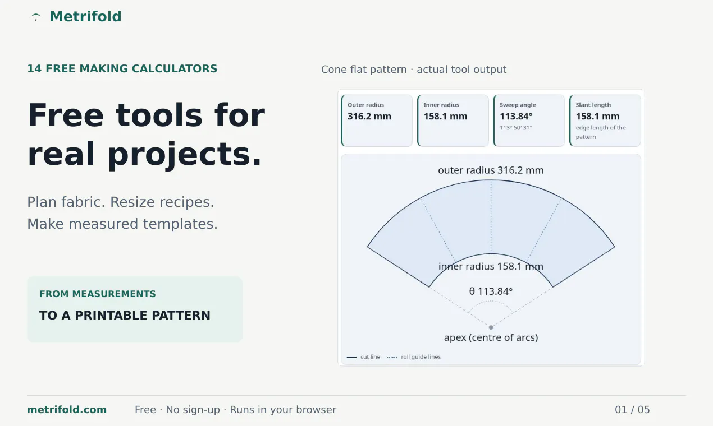Click the "14 FREE MAKING CALCULATORS" heading
The width and height of the screenshot is (713, 426).
pos(122,69)
